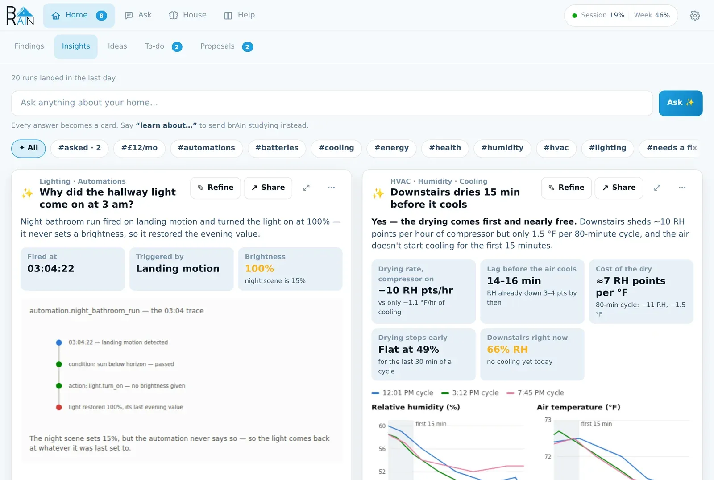Open more options on Downstairs dries card
Image resolution: width=714 pixels, height=480 pixels.
click(682, 188)
